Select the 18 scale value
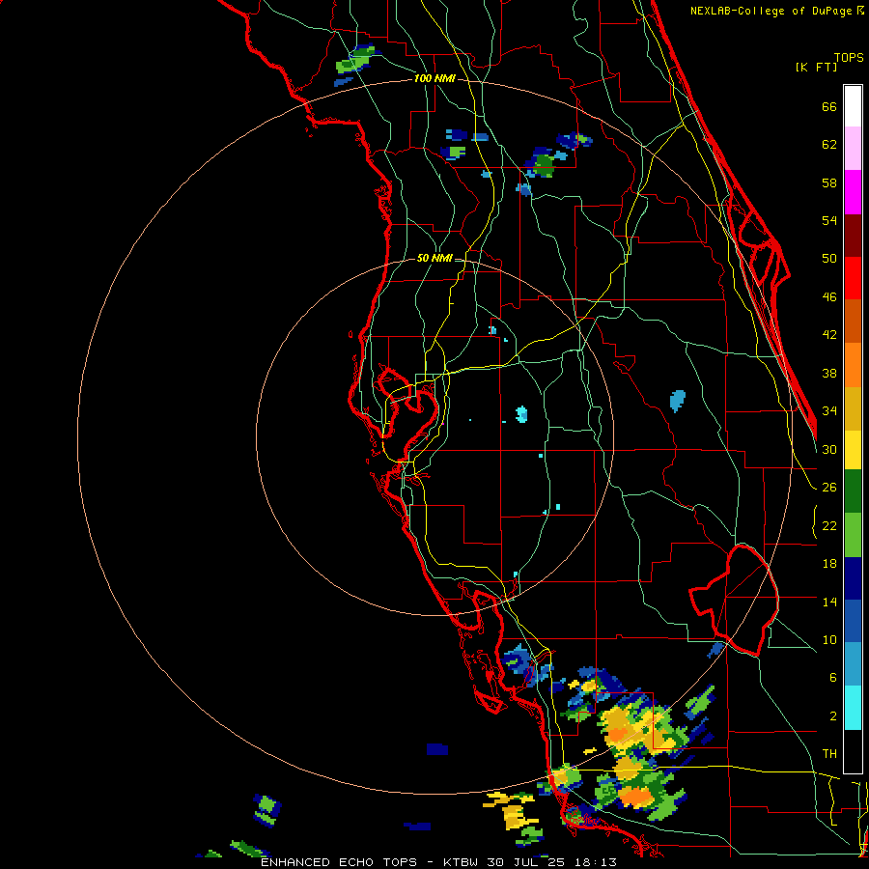This screenshot has height=869, width=869. [x=829, y=564]
